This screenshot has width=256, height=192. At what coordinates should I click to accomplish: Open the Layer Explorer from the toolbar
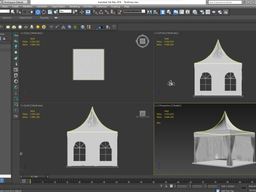169,12
